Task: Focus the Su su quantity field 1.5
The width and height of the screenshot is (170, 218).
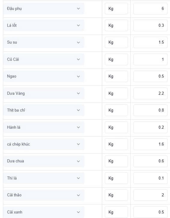Action: (150, 42)
